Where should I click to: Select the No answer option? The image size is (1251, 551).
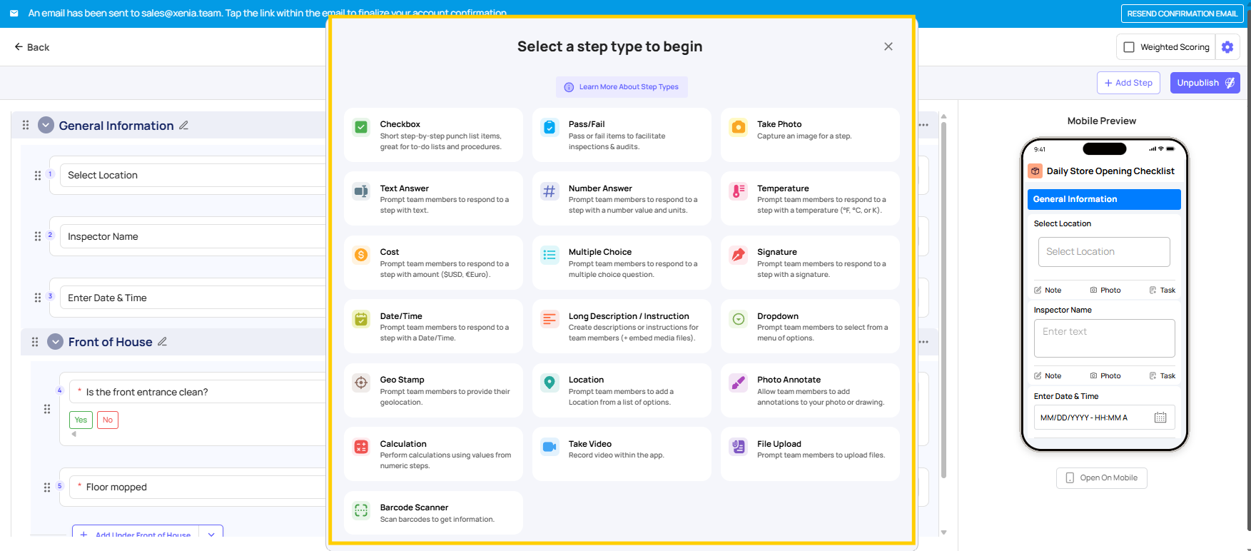(108, 420)
